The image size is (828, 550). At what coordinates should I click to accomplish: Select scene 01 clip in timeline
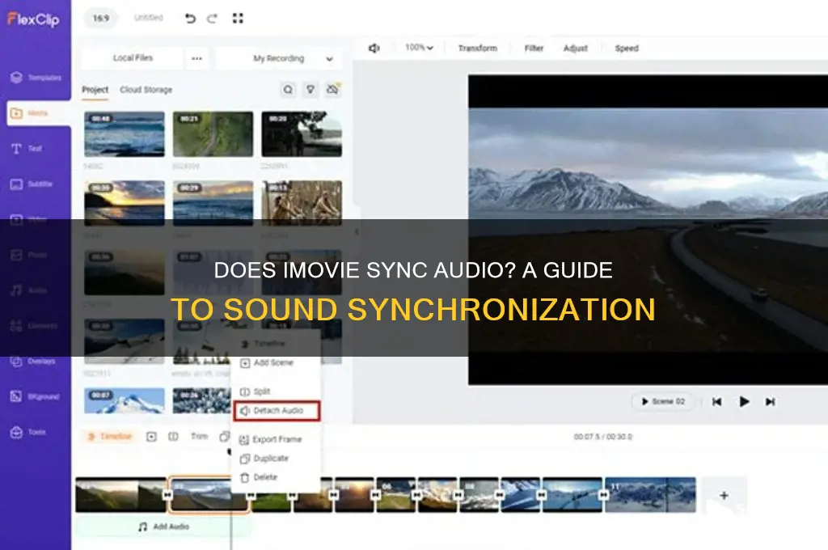pos(121,495)
